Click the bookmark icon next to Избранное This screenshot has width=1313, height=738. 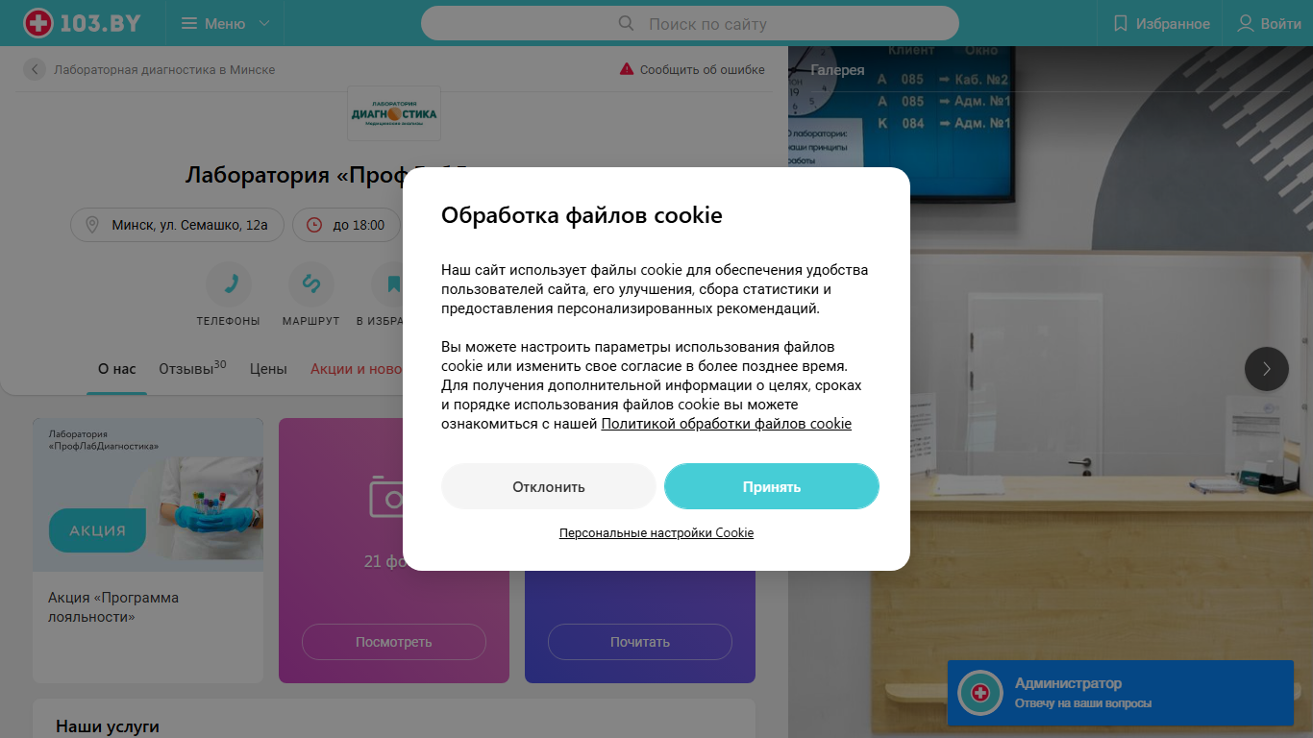click(1120, 23)
